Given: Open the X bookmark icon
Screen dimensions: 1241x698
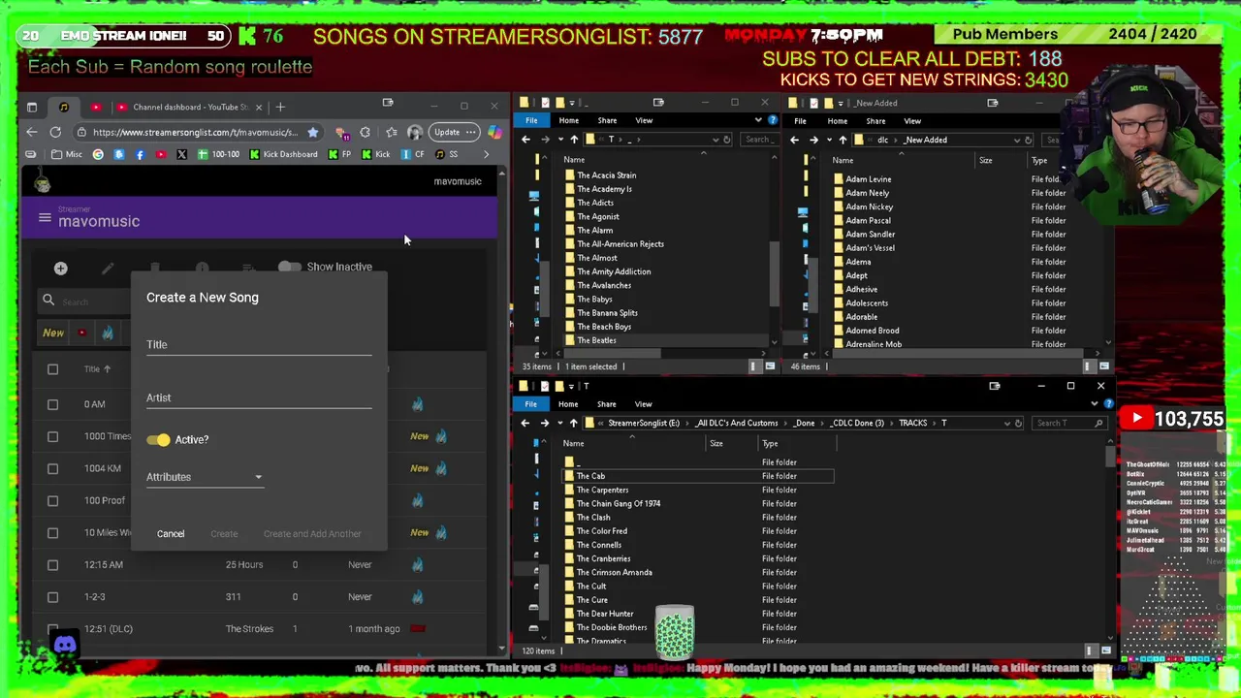Looking at the screenshot, I should (x=181, y=154).
